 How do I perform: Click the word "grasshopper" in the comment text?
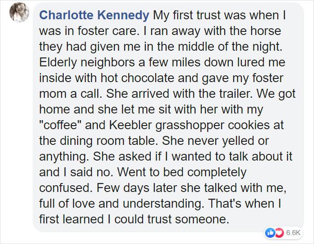(190, 126)
